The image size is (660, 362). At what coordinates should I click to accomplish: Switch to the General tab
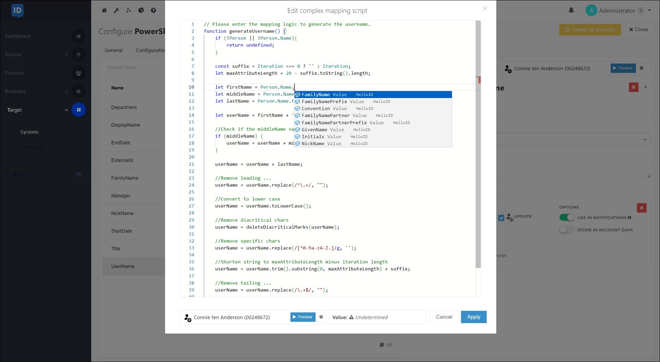pos(113,50)
